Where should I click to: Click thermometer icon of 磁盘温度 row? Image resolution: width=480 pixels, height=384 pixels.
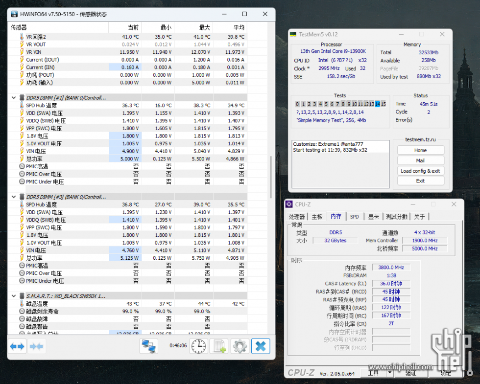22,304
